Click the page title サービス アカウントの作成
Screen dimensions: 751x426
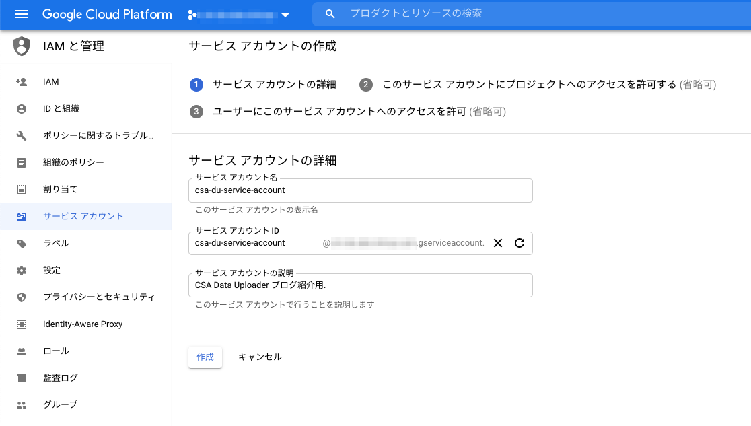262,46
